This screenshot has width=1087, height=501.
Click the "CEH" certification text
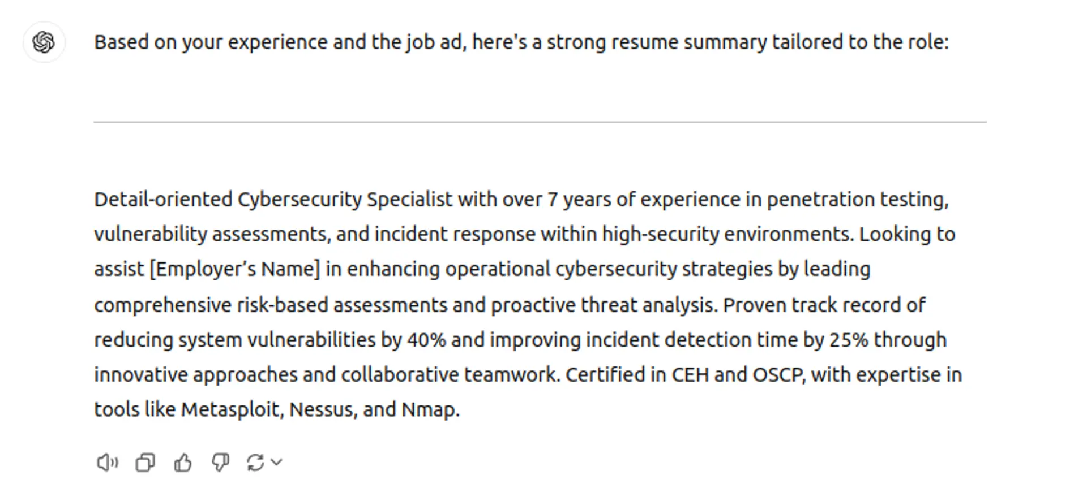[690, 375]
